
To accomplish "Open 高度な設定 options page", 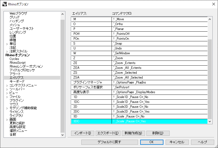I will tap(18, 127).
